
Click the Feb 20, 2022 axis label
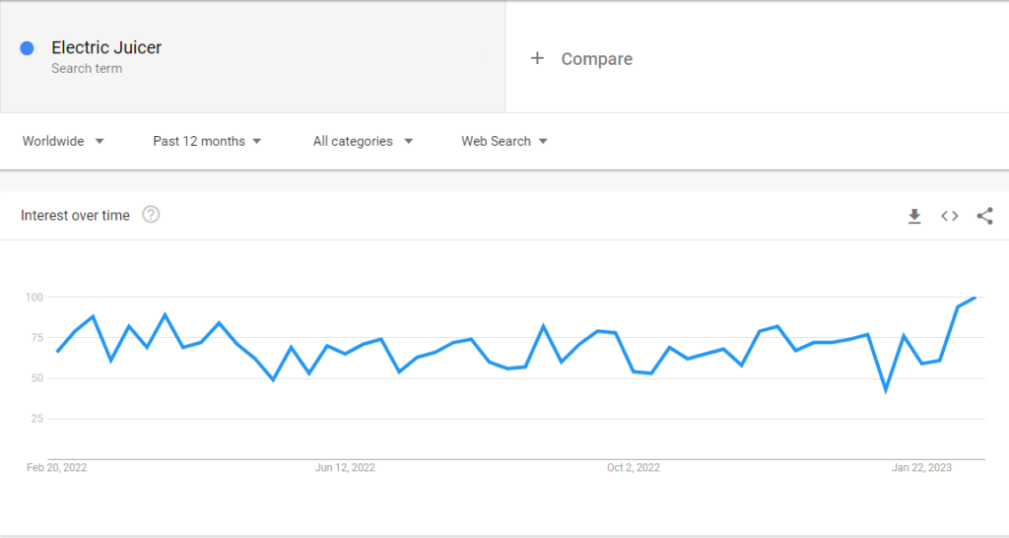(56, 468)
